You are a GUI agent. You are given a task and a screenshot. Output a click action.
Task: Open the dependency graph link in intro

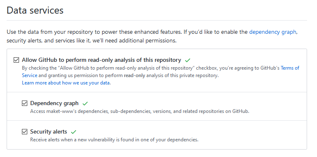pyautogui.click(x=273, y=32)
